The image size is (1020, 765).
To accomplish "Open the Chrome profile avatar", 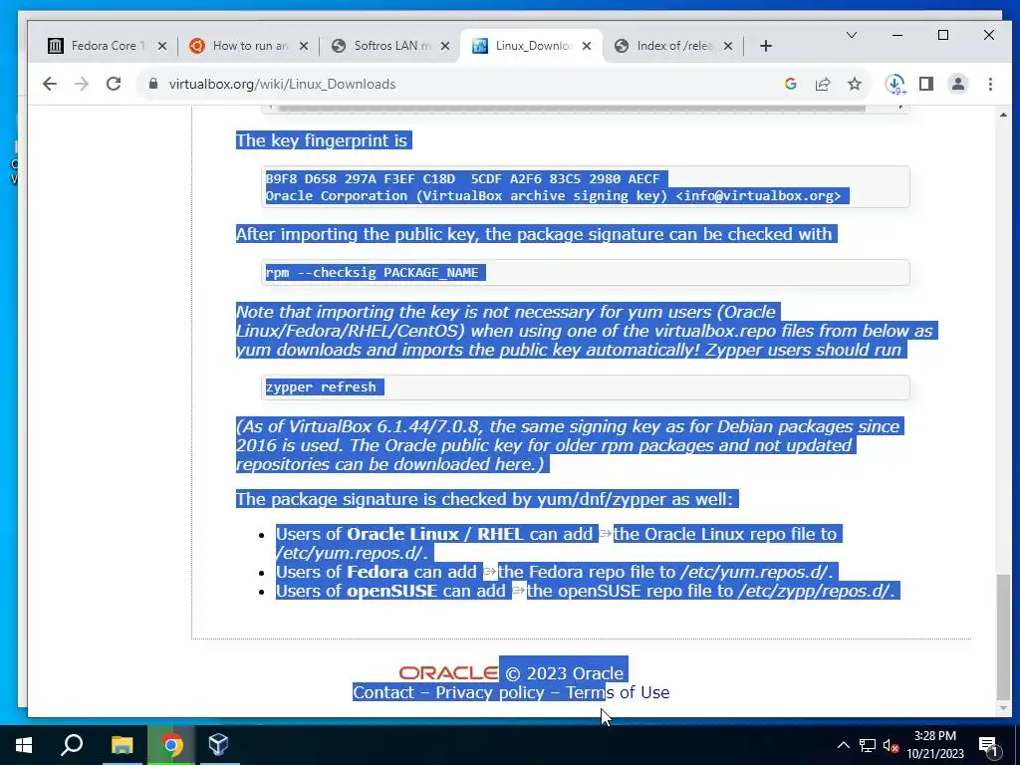I will click(x=958, y=84).
